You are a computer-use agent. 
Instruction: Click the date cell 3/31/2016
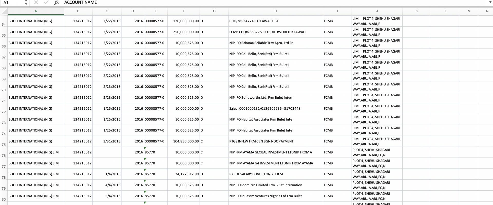tap(107, 141)
